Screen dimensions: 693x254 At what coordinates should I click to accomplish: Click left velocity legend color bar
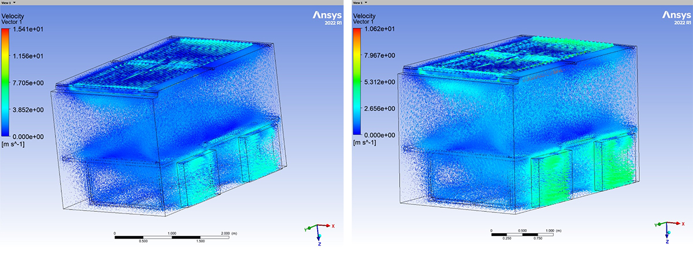7,82
